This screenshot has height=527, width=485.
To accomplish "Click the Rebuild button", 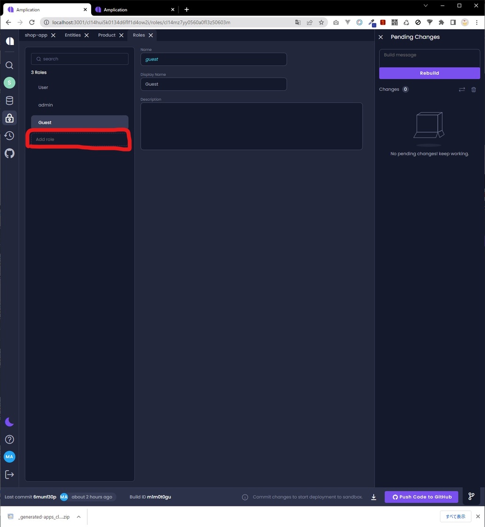I will pyautogui.click(x=430, y=73).
